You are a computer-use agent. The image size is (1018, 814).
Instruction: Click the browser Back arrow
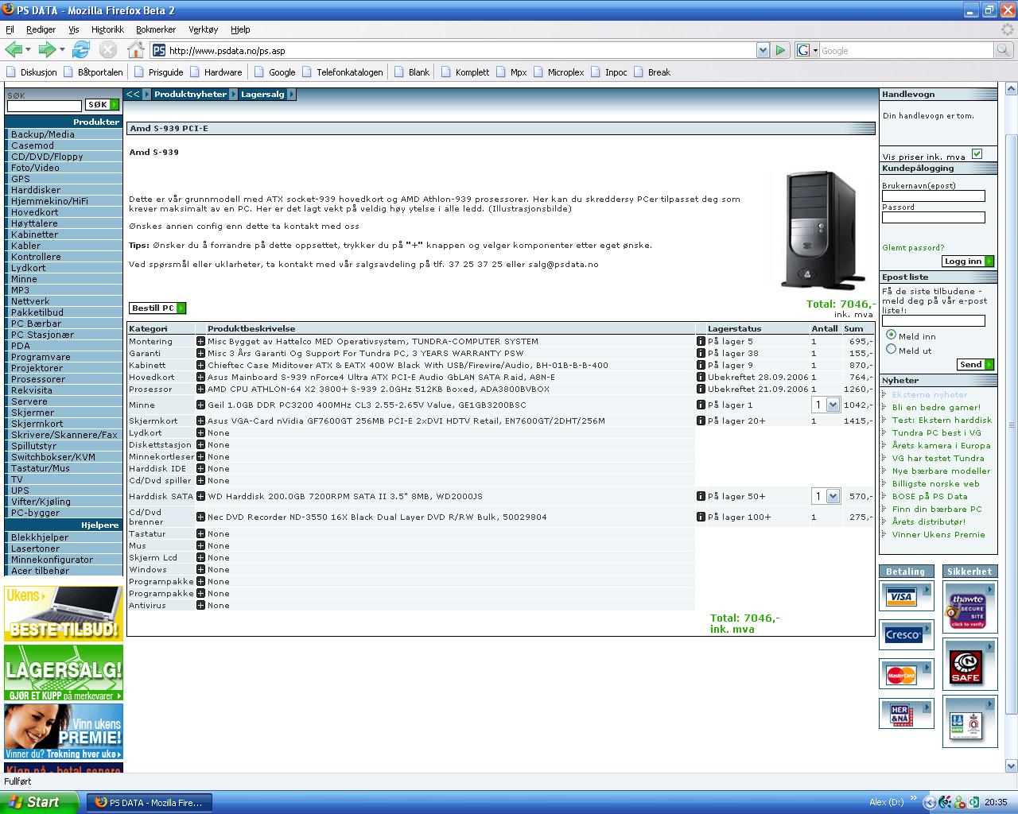coord(14,50)
